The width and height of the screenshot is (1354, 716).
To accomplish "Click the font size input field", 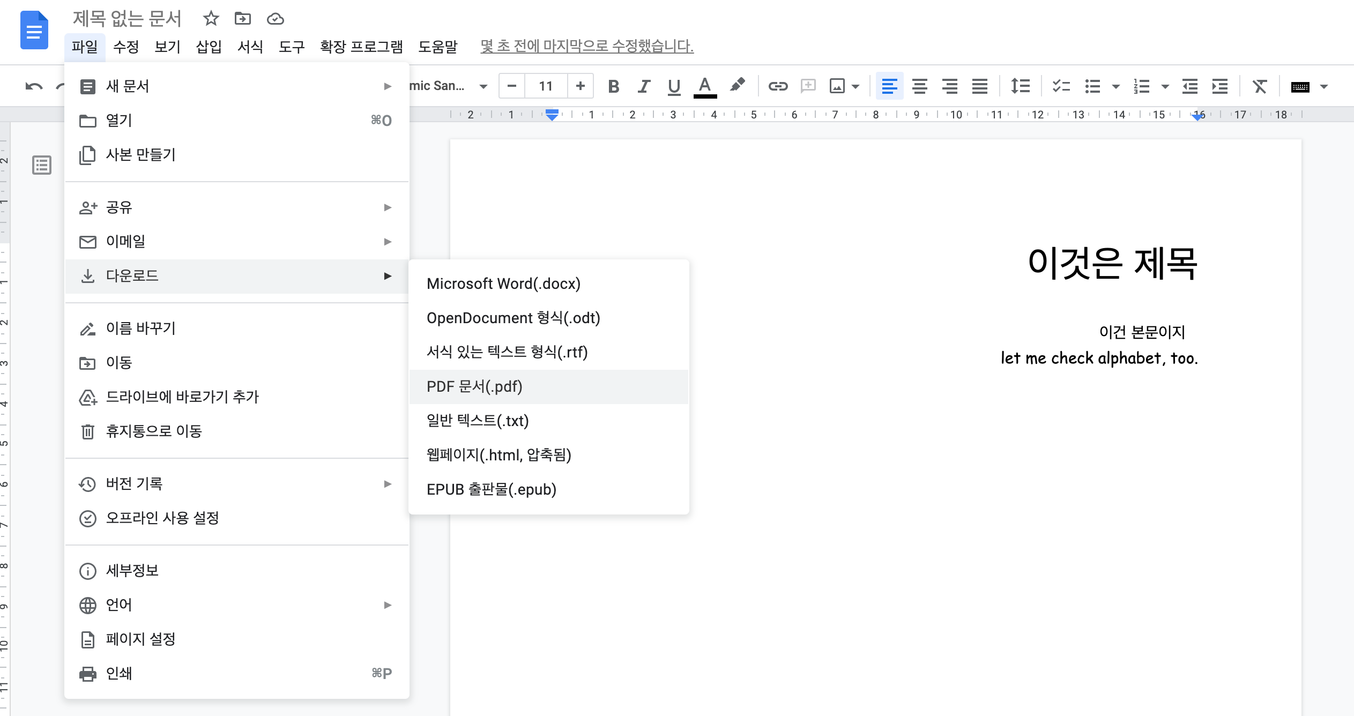I will point(546,86).
